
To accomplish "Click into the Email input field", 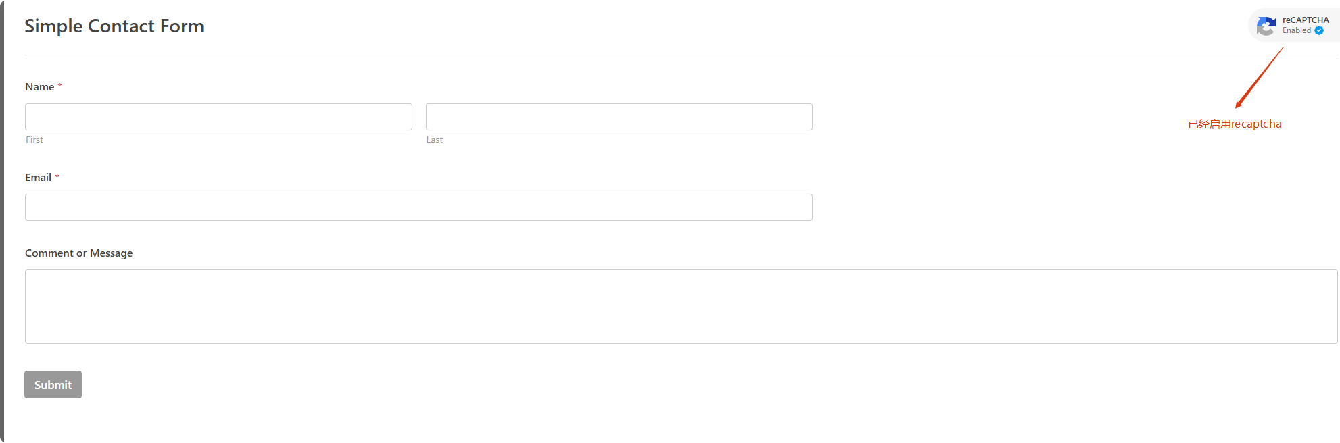I will coord(418,207).
